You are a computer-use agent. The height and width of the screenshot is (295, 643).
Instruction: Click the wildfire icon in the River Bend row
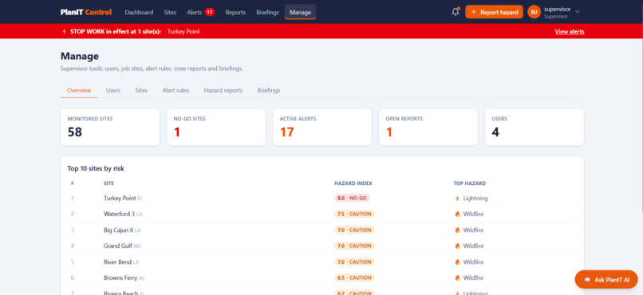click(x=458, y=262)
